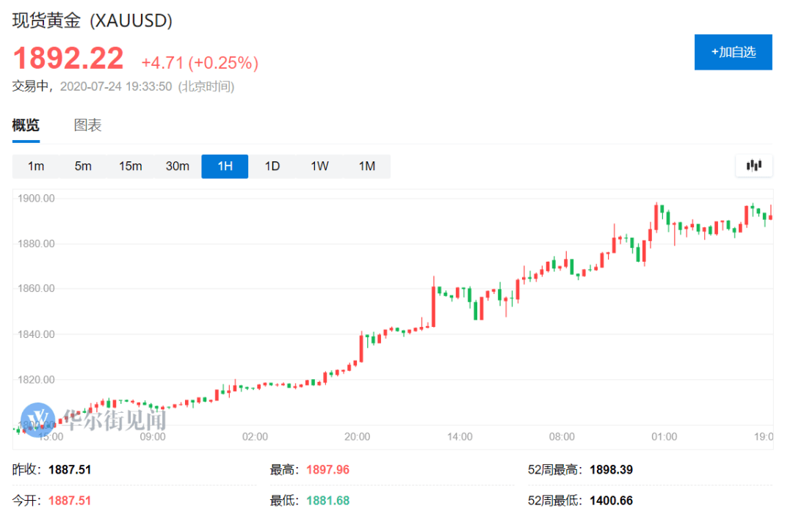Add XAUUSD to watchlist with +加自选

tap(733, 52)
